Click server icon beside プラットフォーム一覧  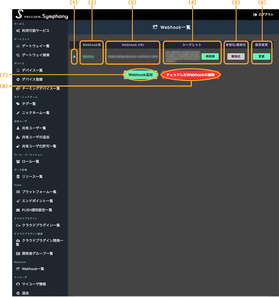[x=18, y=192]
